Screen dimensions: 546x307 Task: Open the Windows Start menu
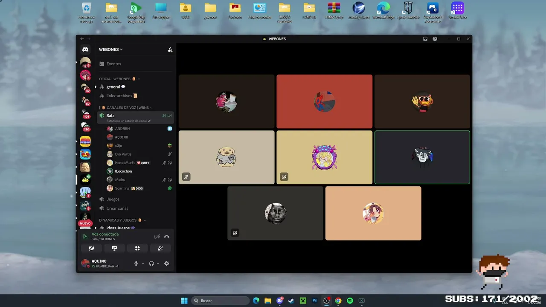point(184,301)
